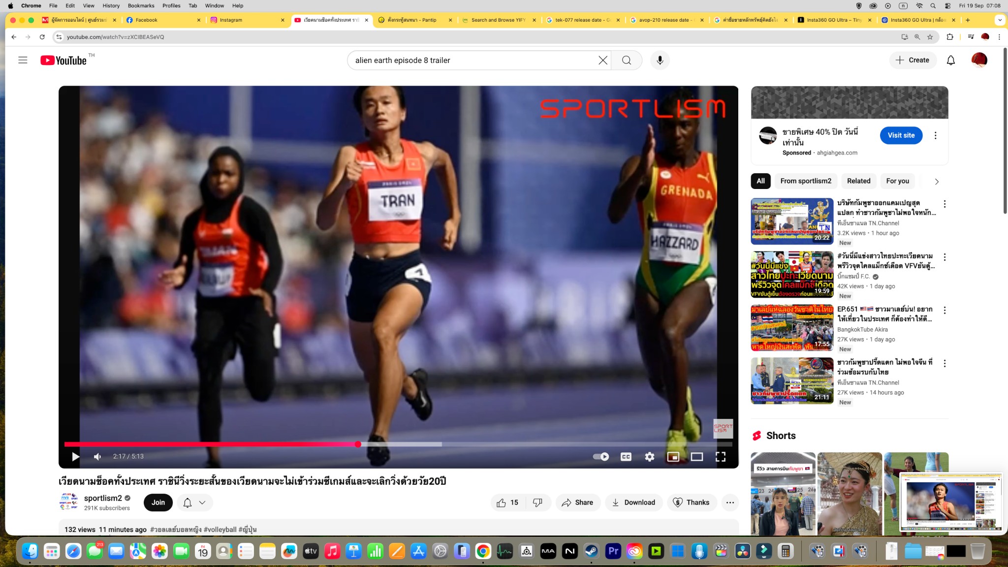Close the current YouTube browser tab

pyautogui.click(x=366, y=20)
